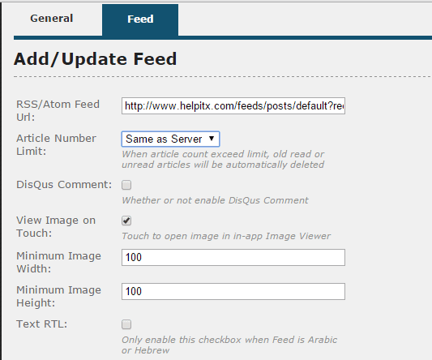Switch to the General tab
432x360 pixels.
52,19
